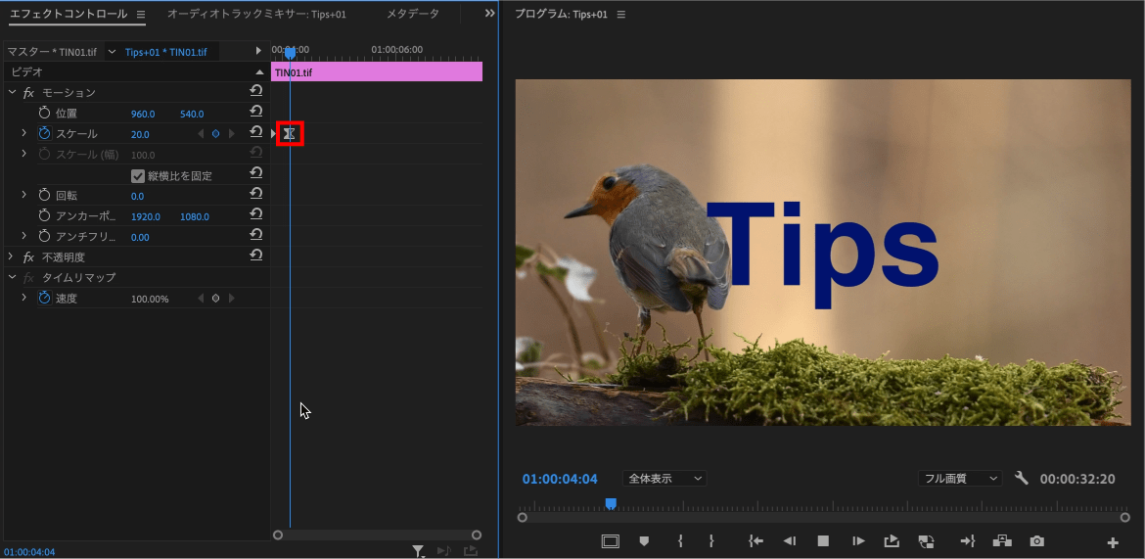Open the フル画質 playback resolution dropdown
This screenshot has width=1145, height=559.
[959, 479]
